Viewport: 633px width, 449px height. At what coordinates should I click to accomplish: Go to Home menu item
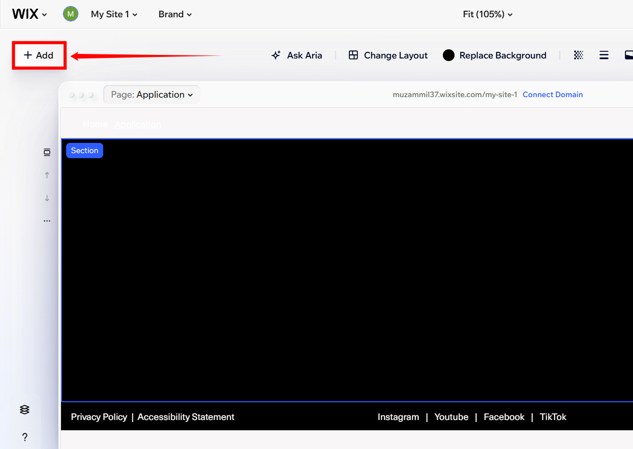click(x=95, y=124)
